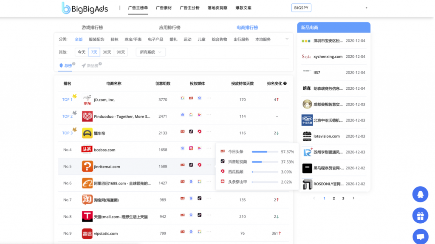Click 北京中冶沃德机 logo in 新品电商 list
Screen dimensions: 435x244
tap(307, 120)
